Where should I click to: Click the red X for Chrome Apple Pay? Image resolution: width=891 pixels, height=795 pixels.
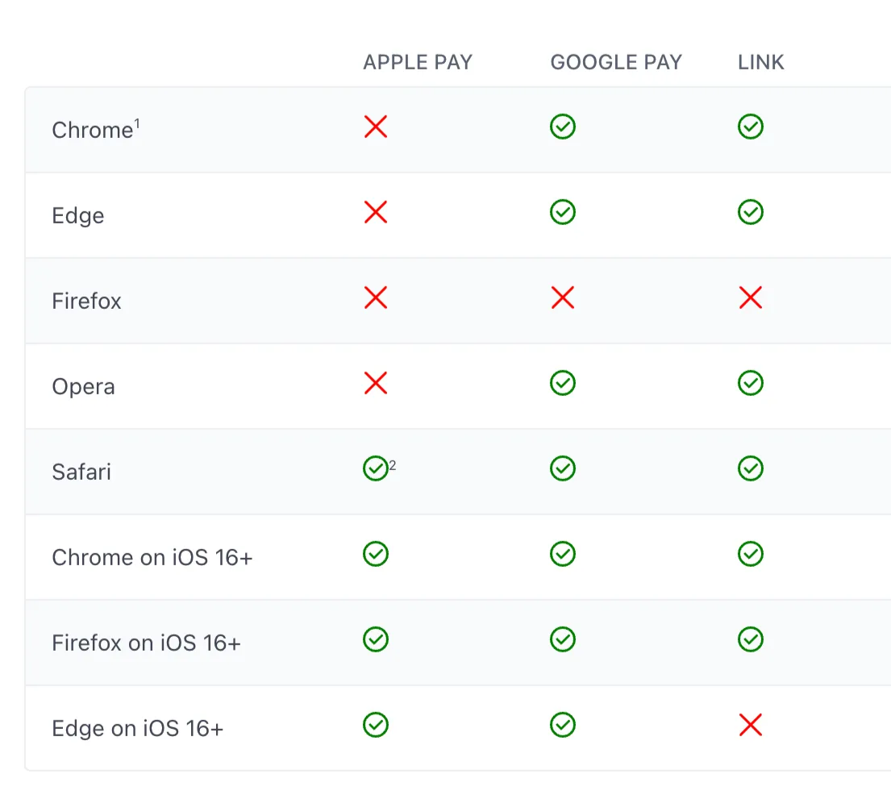(x=376, y=127)
